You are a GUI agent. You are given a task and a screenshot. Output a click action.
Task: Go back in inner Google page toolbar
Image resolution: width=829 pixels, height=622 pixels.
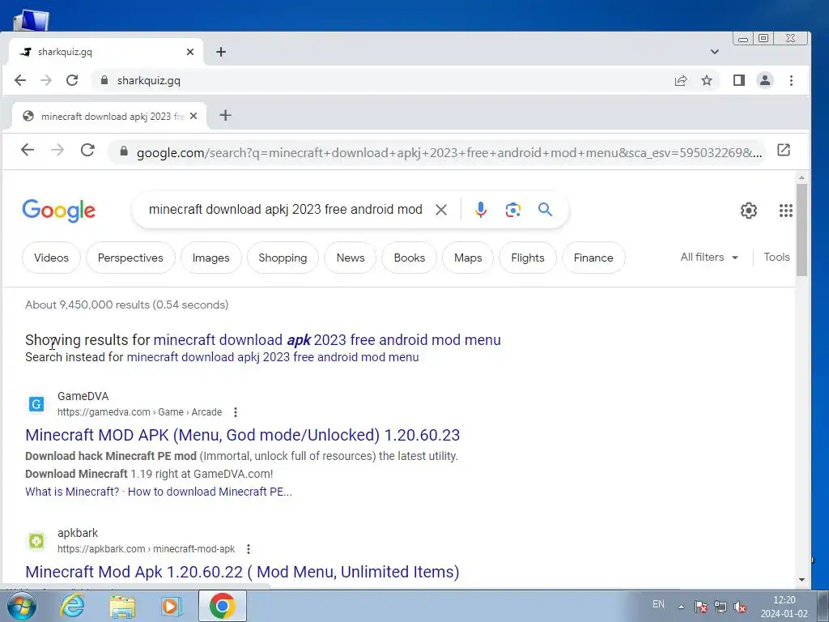tap(28, 150)
